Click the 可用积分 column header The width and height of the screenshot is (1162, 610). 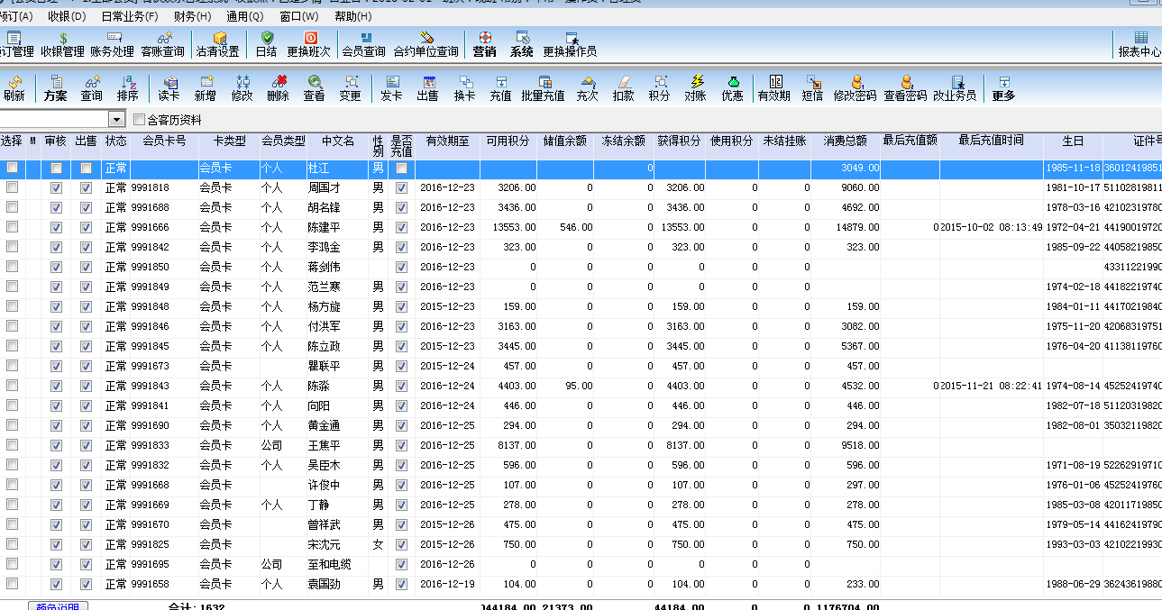pos(508,141)
